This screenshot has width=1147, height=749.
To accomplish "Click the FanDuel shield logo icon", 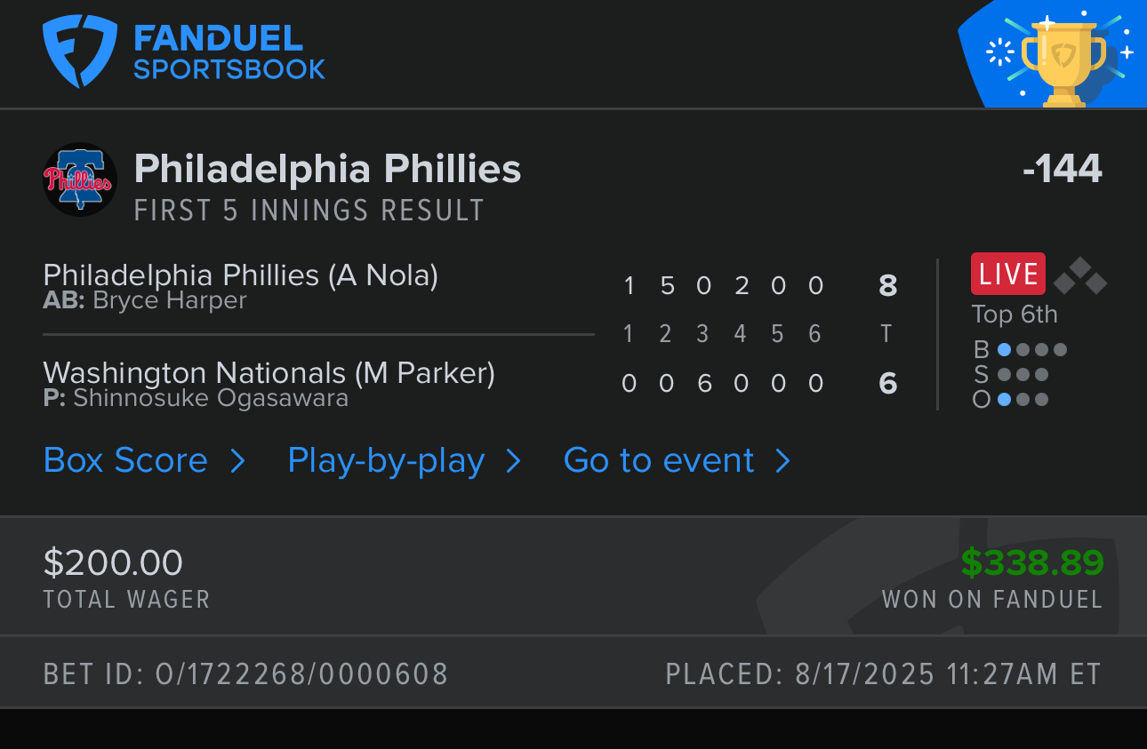I will click(x=80, y=51).
